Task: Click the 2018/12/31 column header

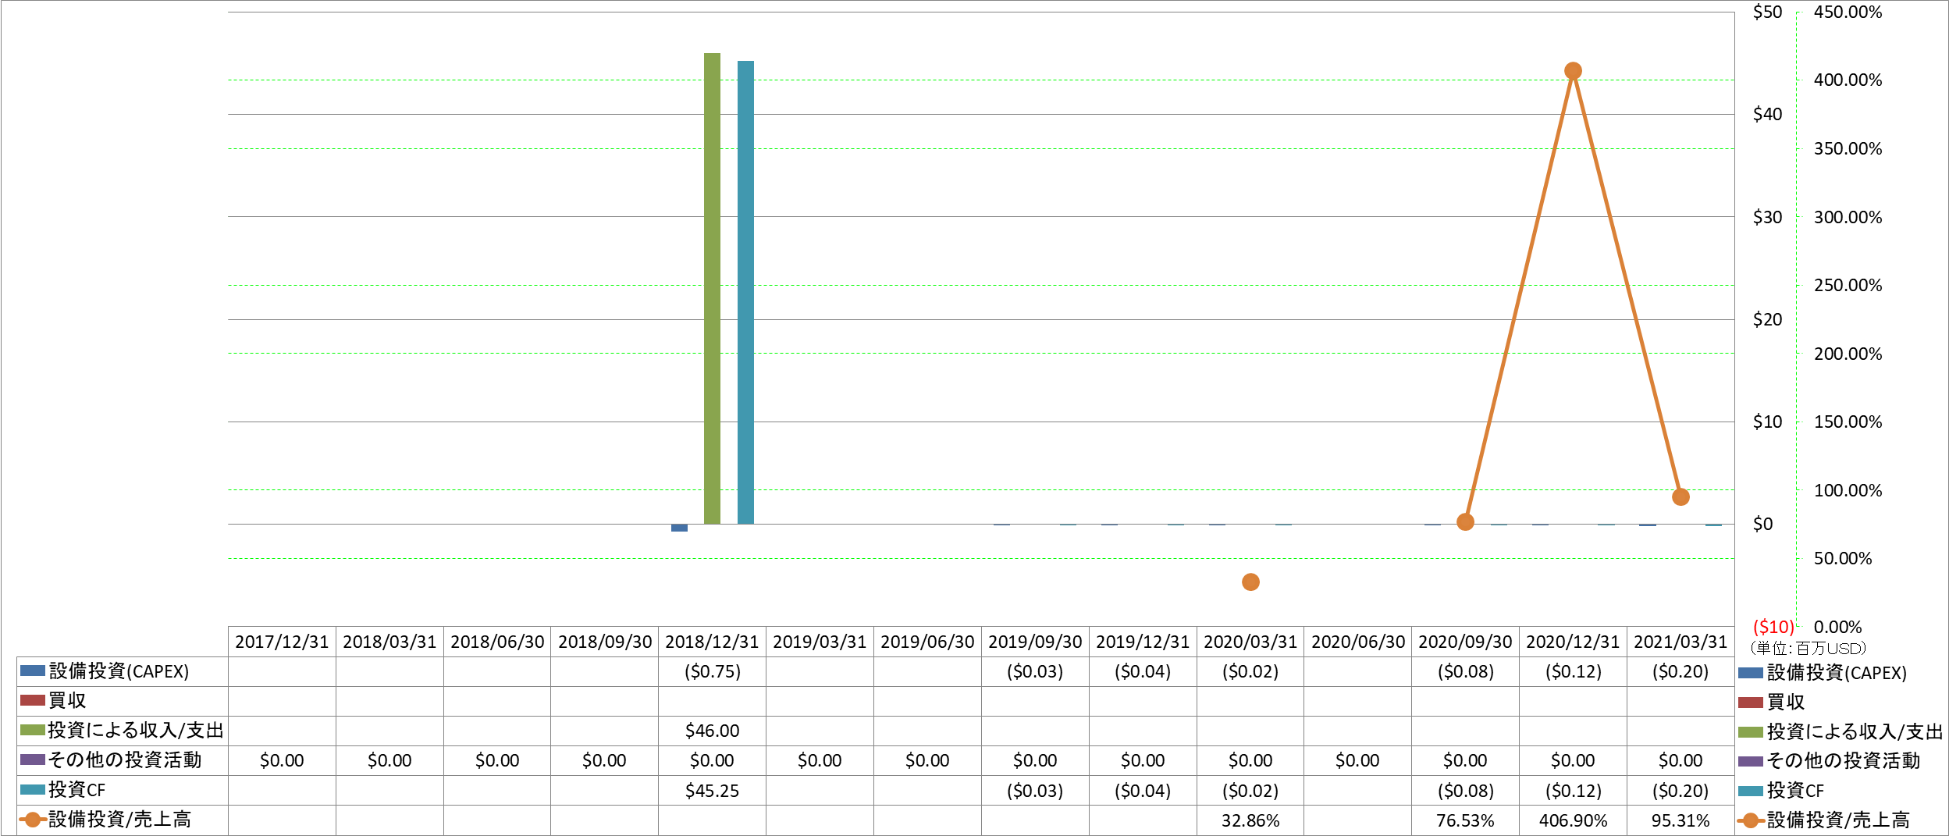Action: click(712, 642)
